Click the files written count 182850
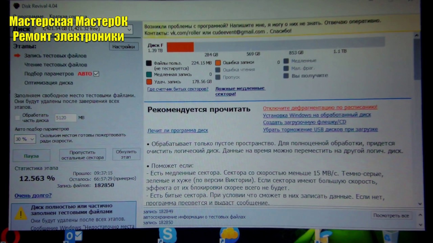Screen dimensions: 433x243 104,185
